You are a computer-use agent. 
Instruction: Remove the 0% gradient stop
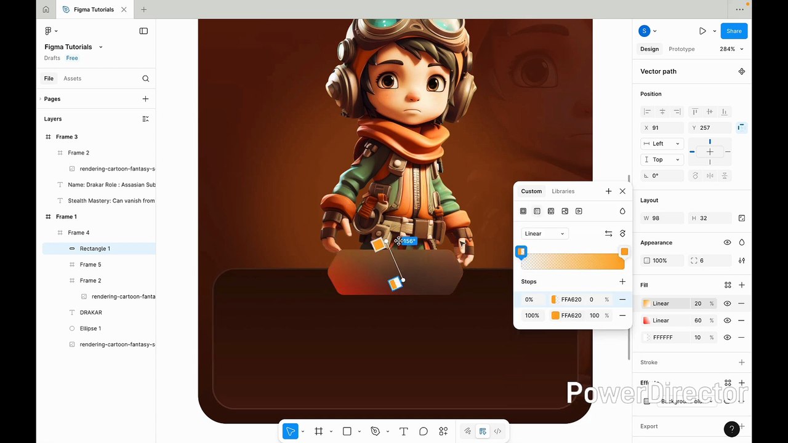(x=622, y=300)
